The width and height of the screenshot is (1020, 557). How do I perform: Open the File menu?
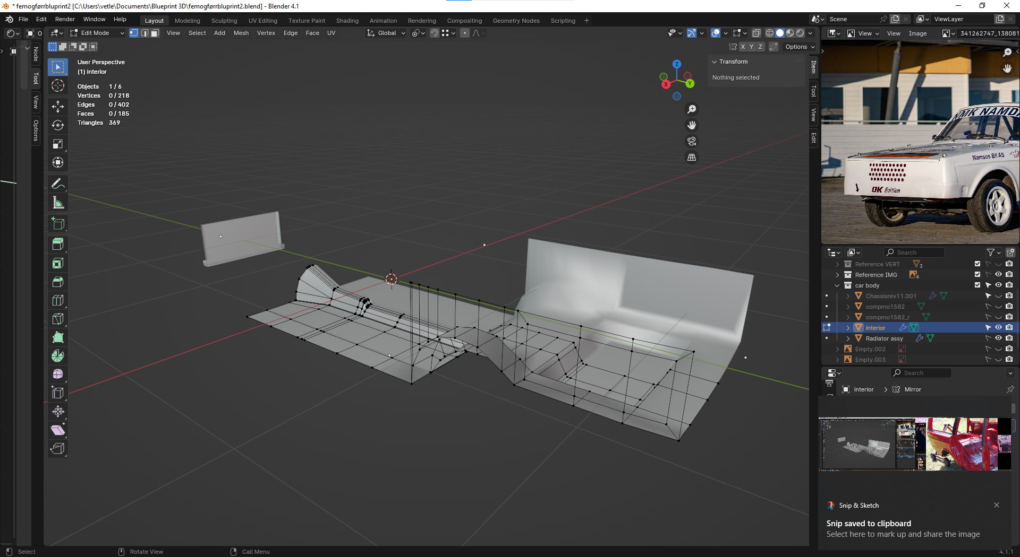(23, 19)
